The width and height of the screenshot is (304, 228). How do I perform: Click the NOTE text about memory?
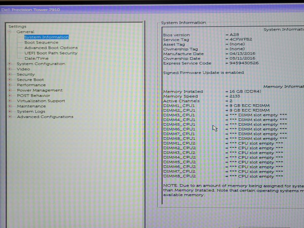(x=233, y=191)
